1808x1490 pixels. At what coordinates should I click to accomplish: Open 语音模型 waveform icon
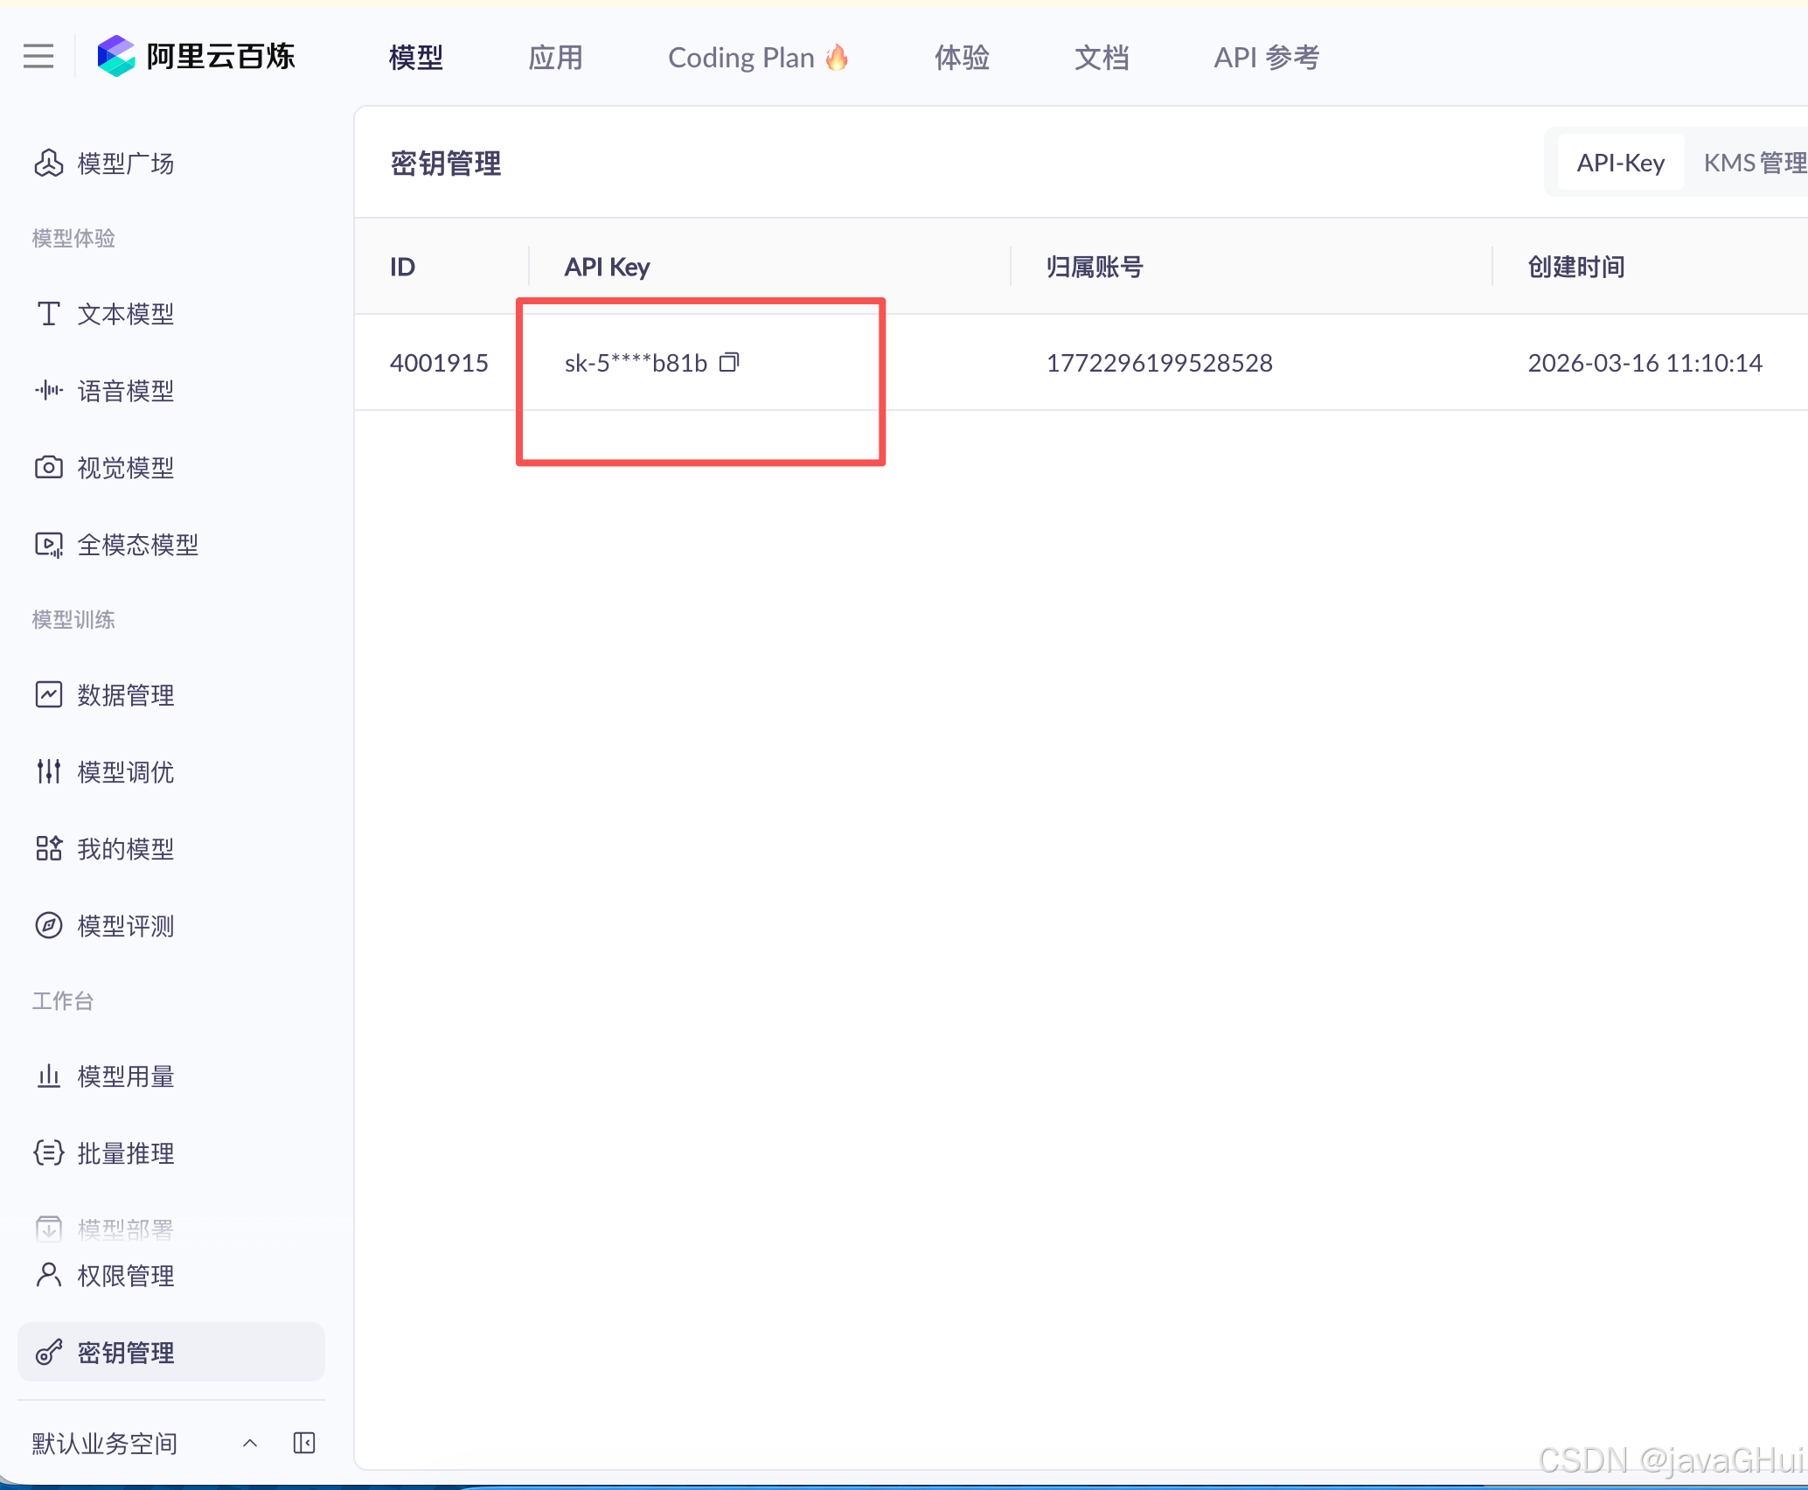(49, 390)
